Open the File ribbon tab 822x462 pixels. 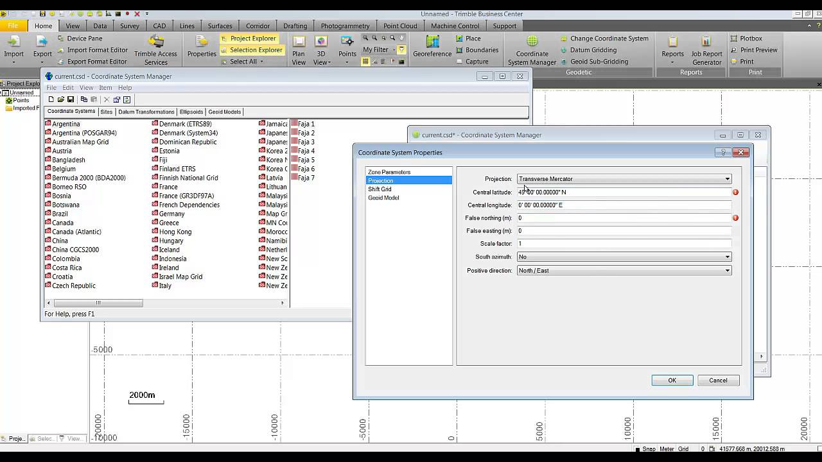pyautogui.click(x=13, y=26)
